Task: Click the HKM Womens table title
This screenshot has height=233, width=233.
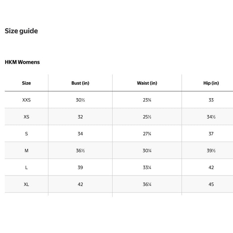Action: click(22, 62)
